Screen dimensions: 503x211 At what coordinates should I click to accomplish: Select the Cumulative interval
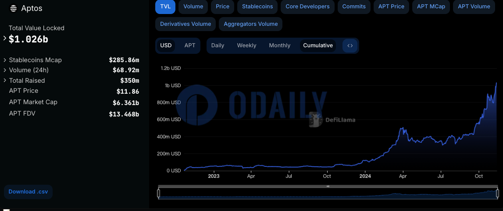tap(318, 46)
